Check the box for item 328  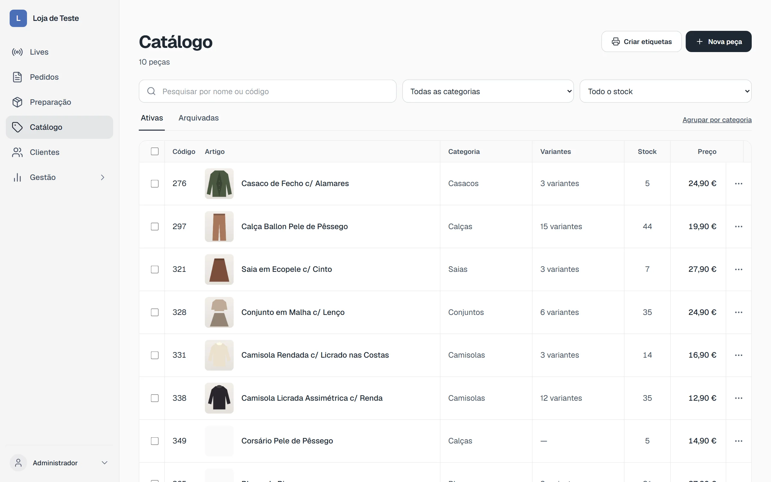click(x=155, y=312)
